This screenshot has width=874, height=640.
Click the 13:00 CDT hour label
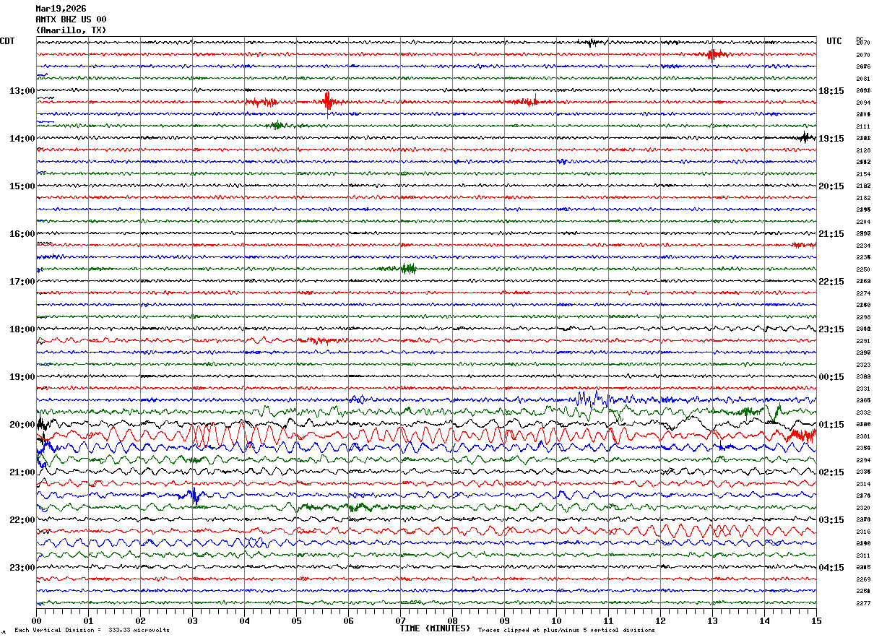pos(22,91)
